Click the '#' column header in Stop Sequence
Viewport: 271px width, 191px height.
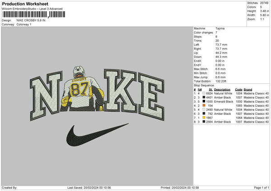[195, 90]
